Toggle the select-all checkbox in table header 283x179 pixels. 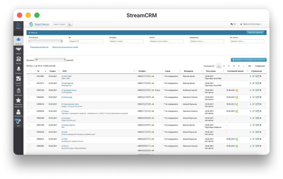[29, 70]
